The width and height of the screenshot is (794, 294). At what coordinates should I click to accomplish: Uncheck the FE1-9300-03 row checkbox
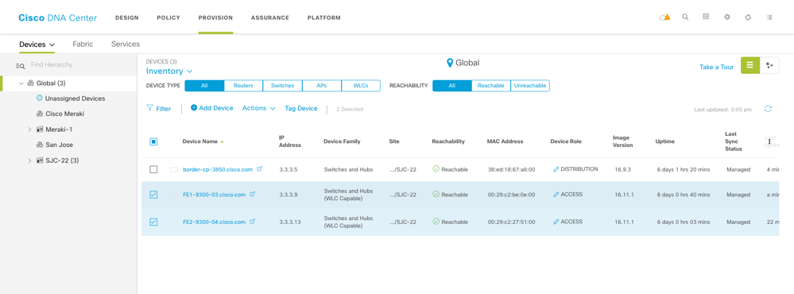tap(153, 195)
